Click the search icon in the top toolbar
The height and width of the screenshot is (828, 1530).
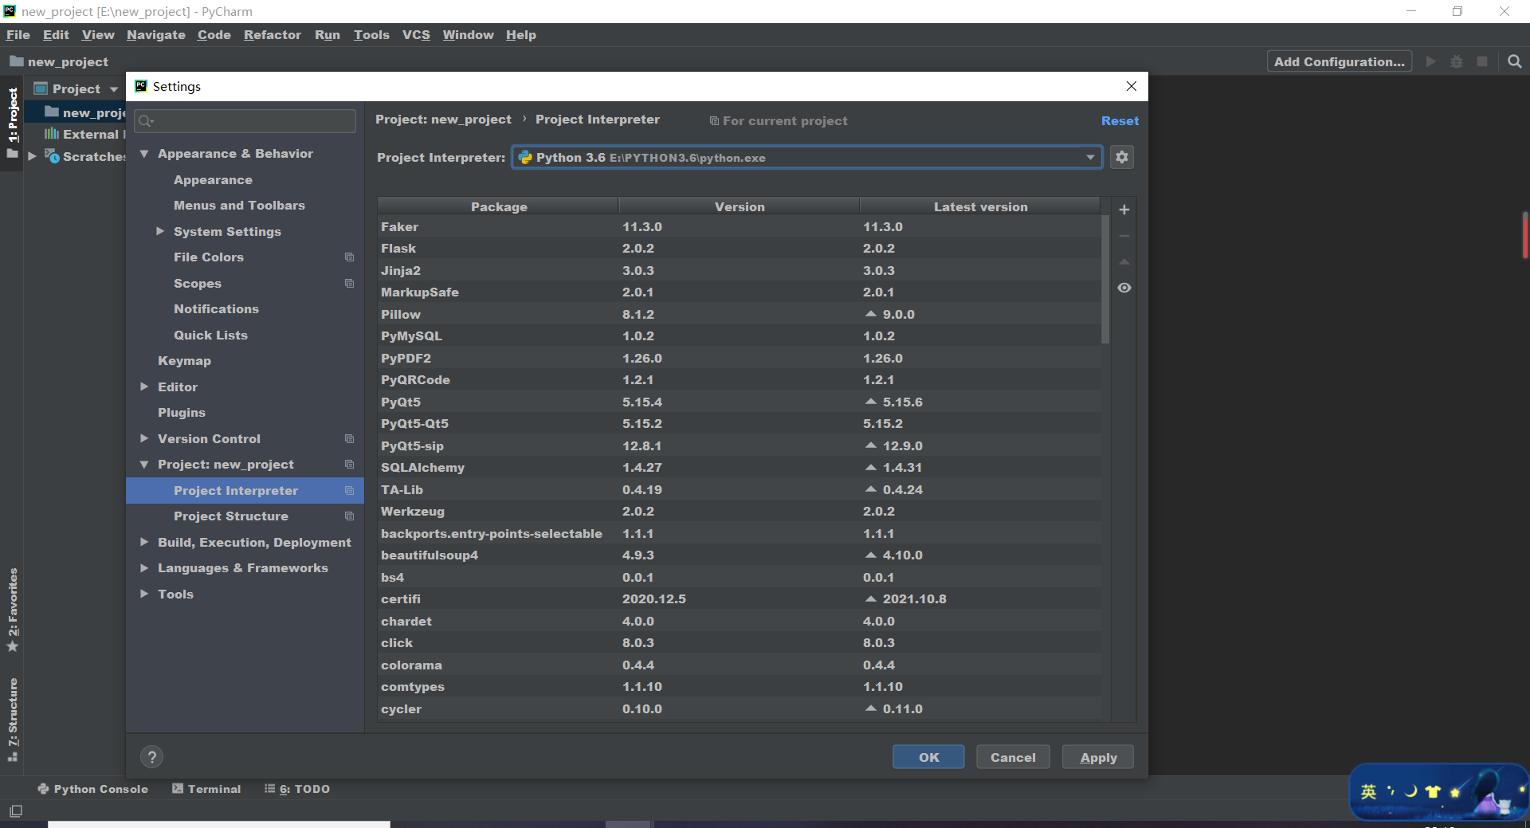coord(1513,61)
